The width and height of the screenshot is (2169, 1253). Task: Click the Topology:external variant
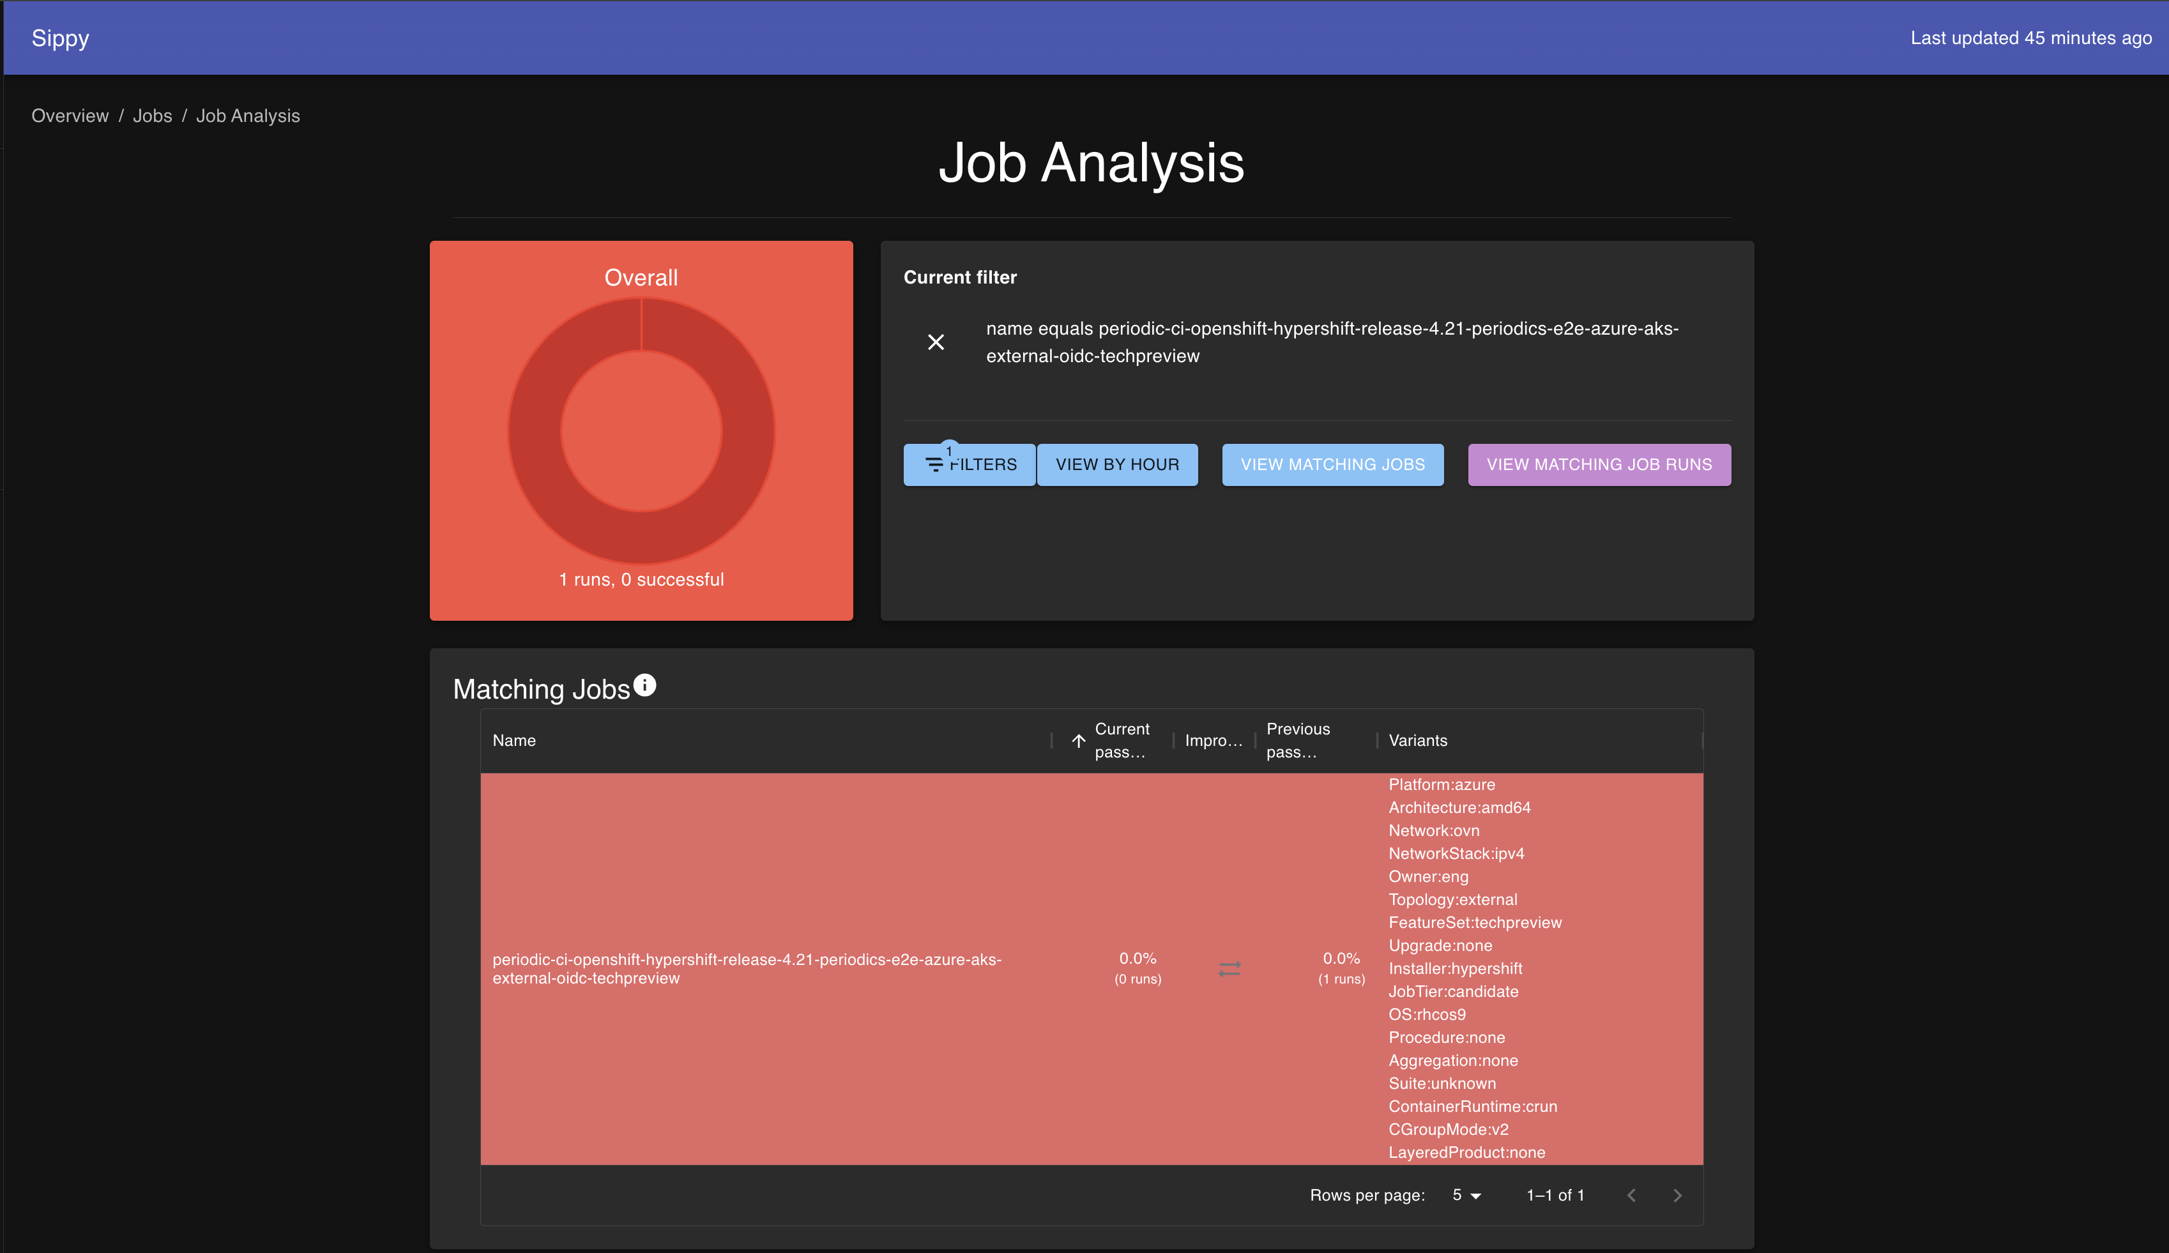(x=1452, y=900)
